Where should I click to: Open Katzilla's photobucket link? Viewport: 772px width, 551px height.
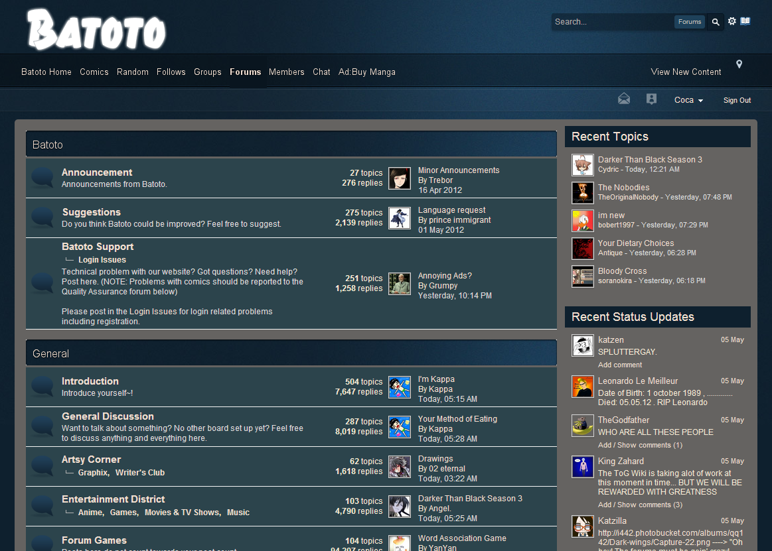[670, 537]
